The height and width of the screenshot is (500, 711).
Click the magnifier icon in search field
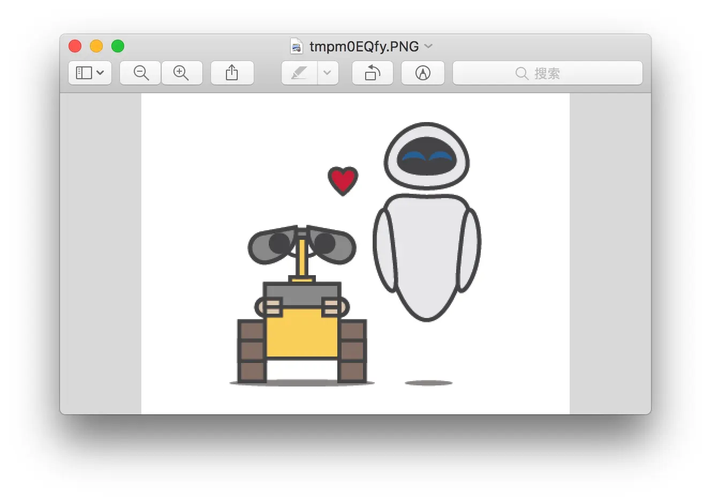pos(522,73)
